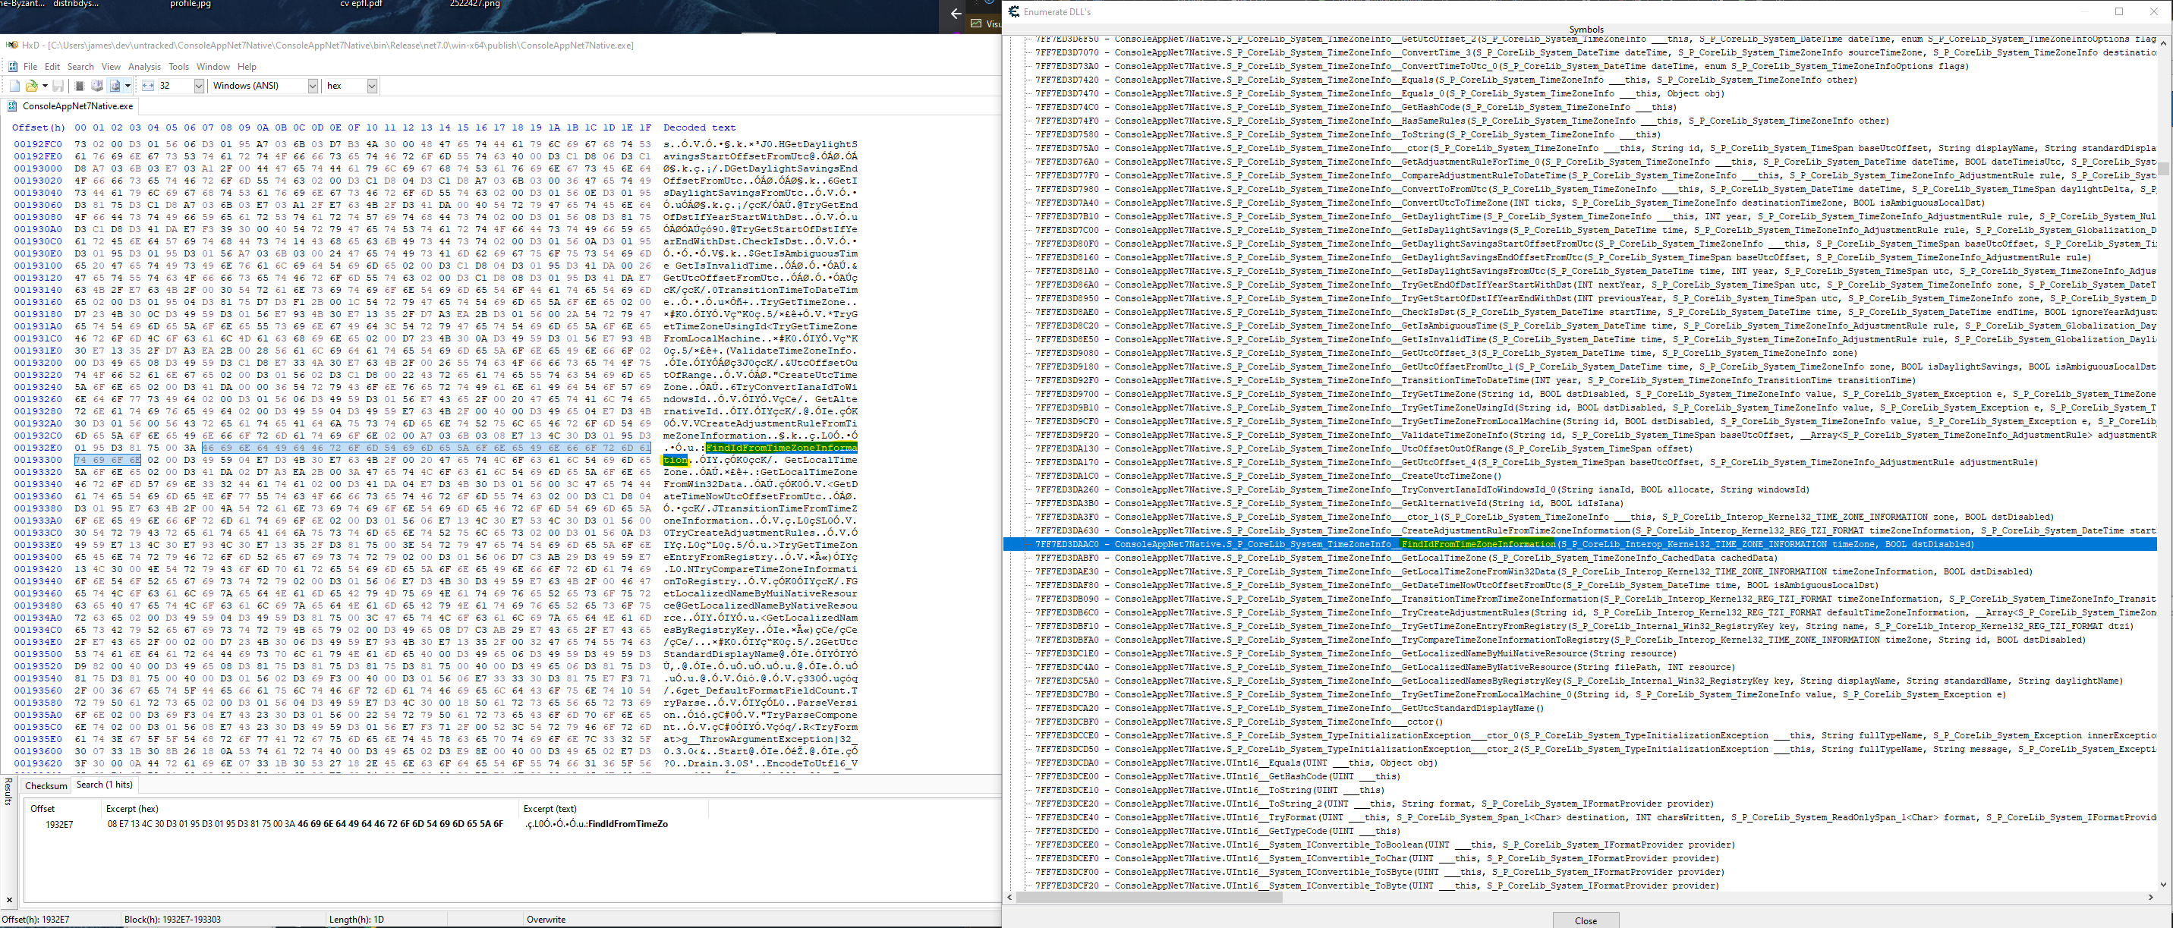Open the Windows (ANSI) charset dropdown
Viewport: 2173px width, 928px height.
point(312,86)
